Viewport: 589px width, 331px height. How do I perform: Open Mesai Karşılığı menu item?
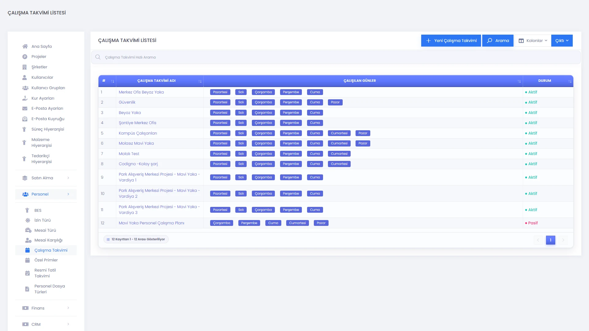[48, 240]
